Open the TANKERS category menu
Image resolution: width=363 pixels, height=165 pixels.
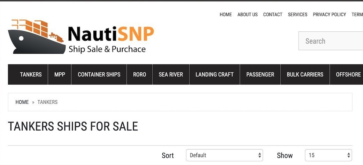31,74
